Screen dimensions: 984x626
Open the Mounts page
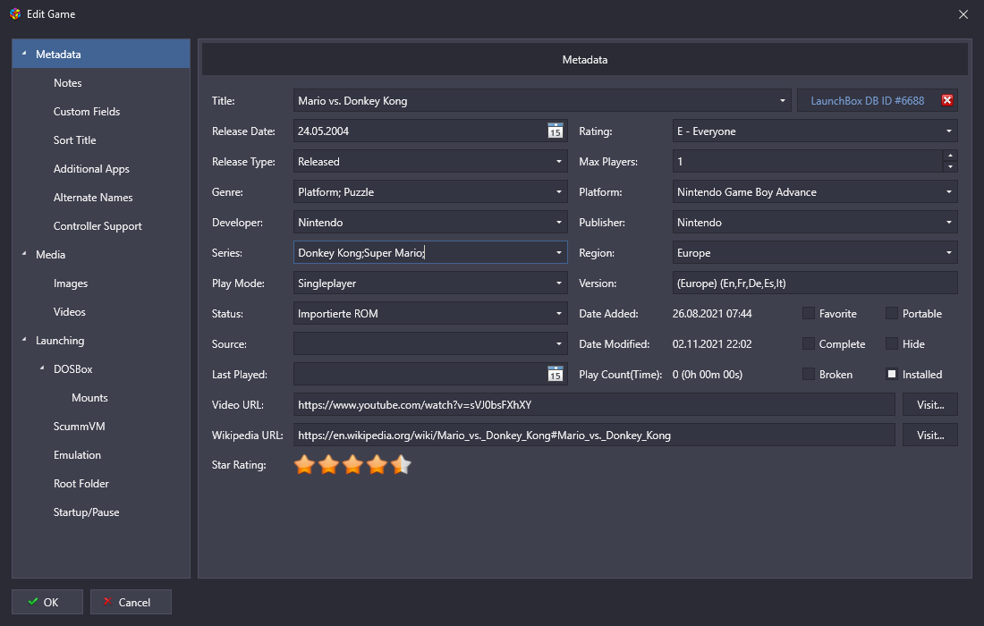89,398
